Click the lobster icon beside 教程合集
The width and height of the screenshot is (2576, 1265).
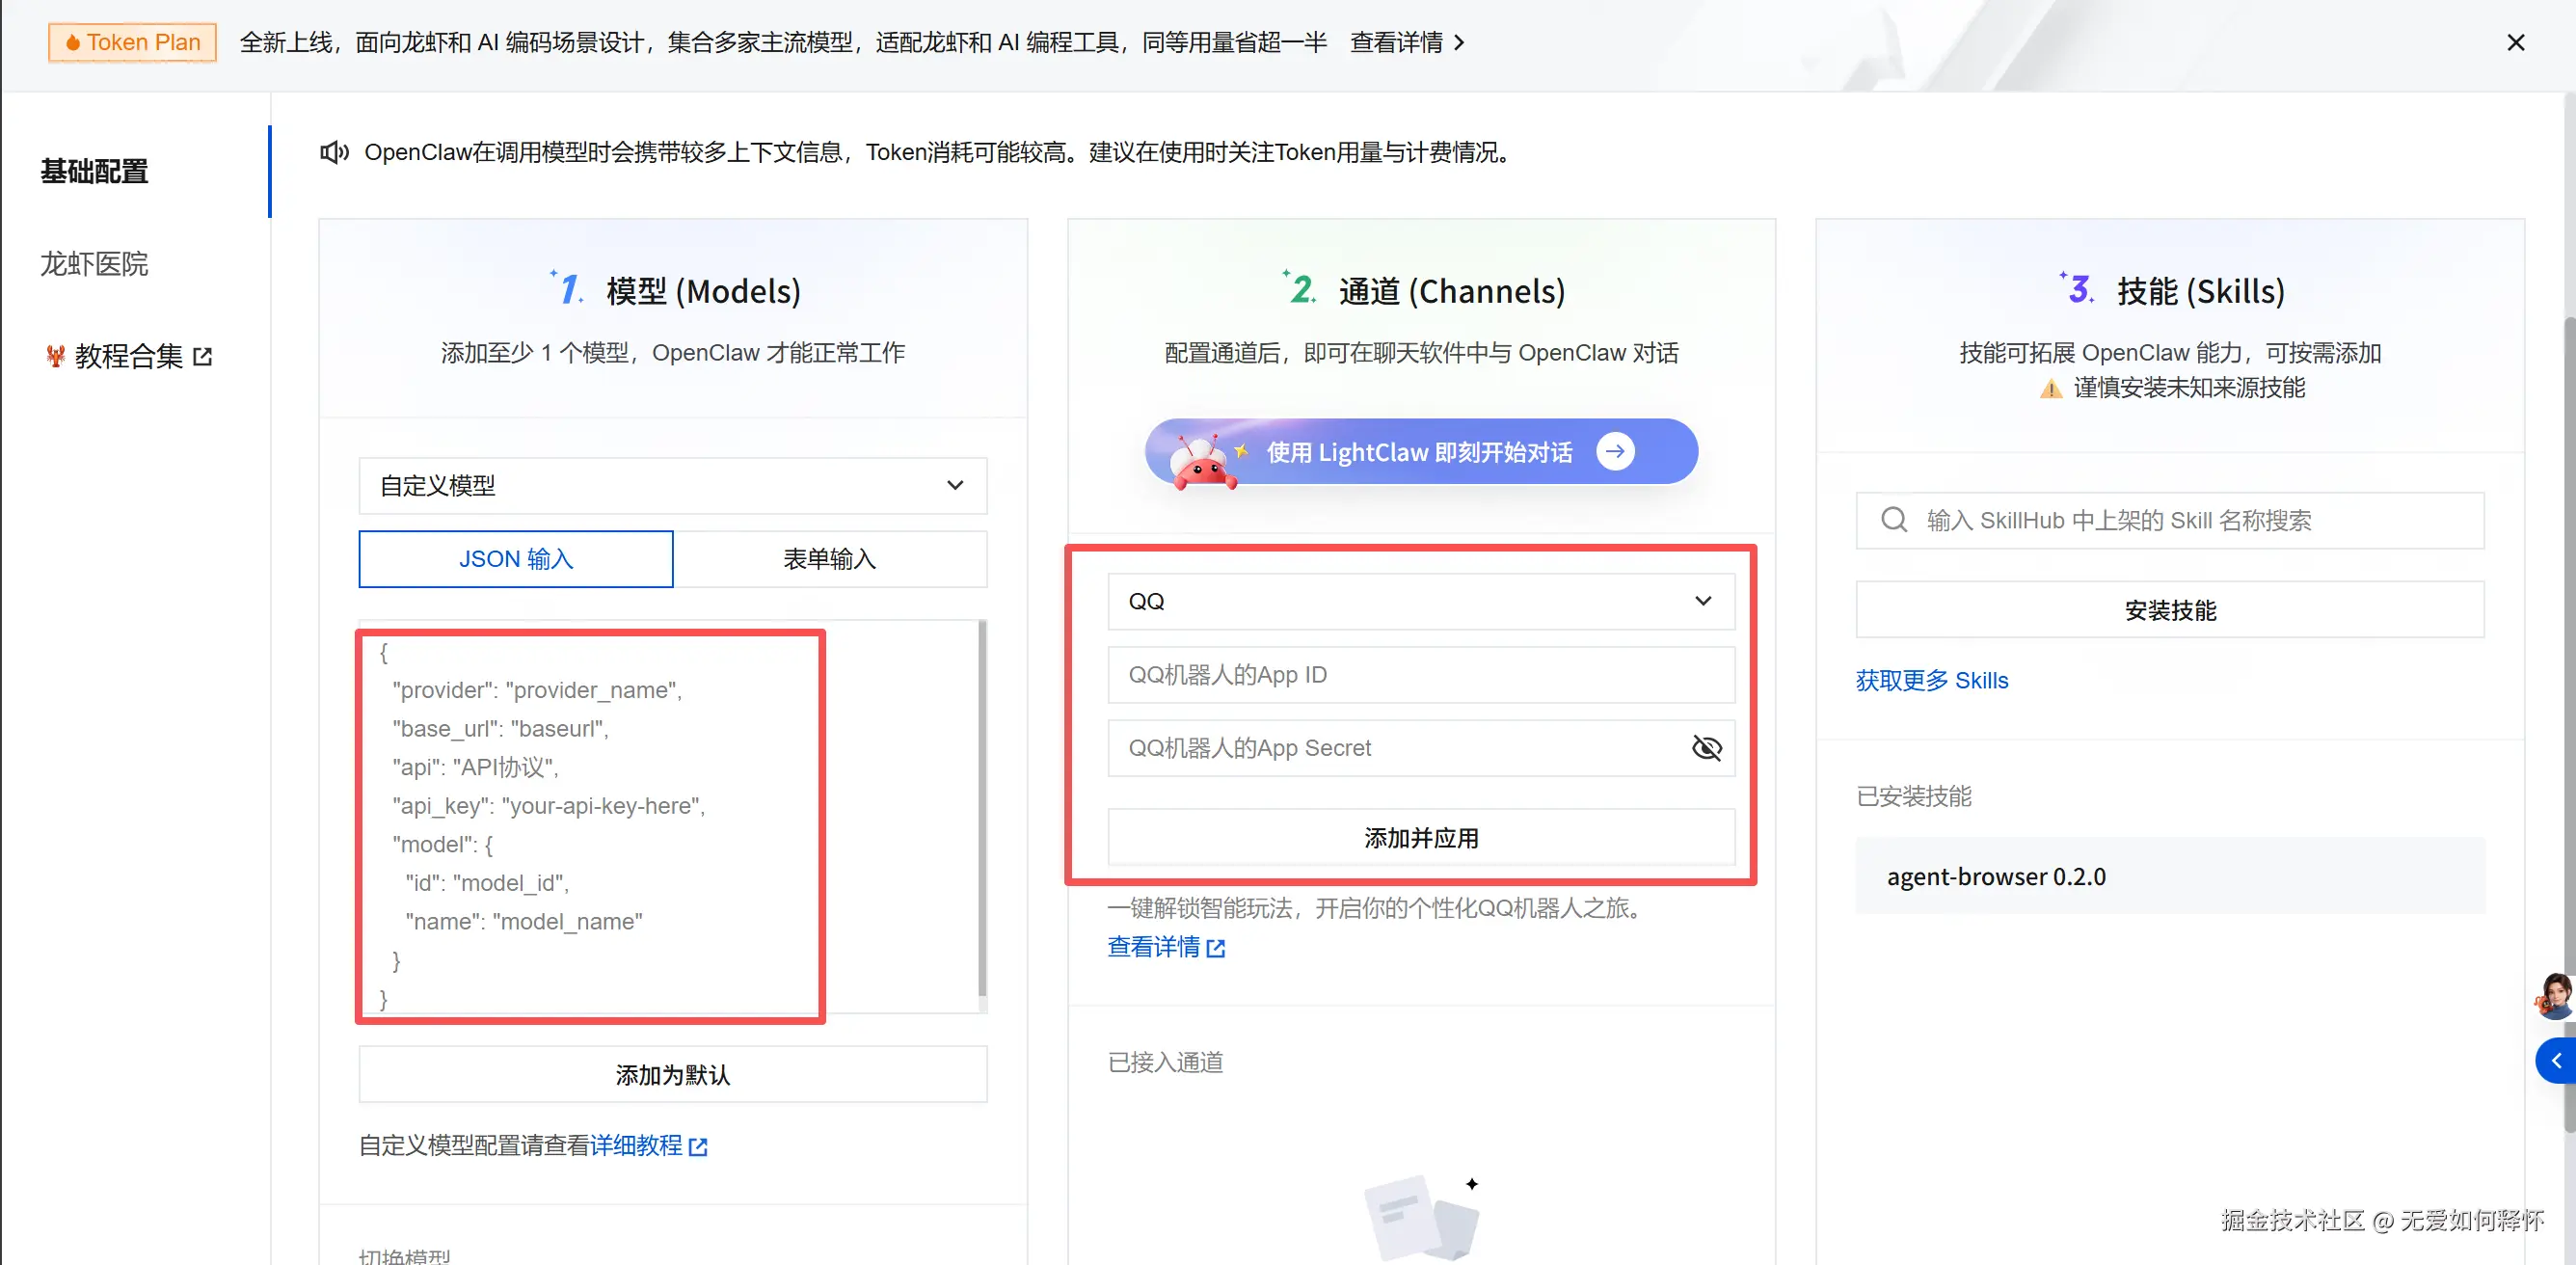coord(55,356)
